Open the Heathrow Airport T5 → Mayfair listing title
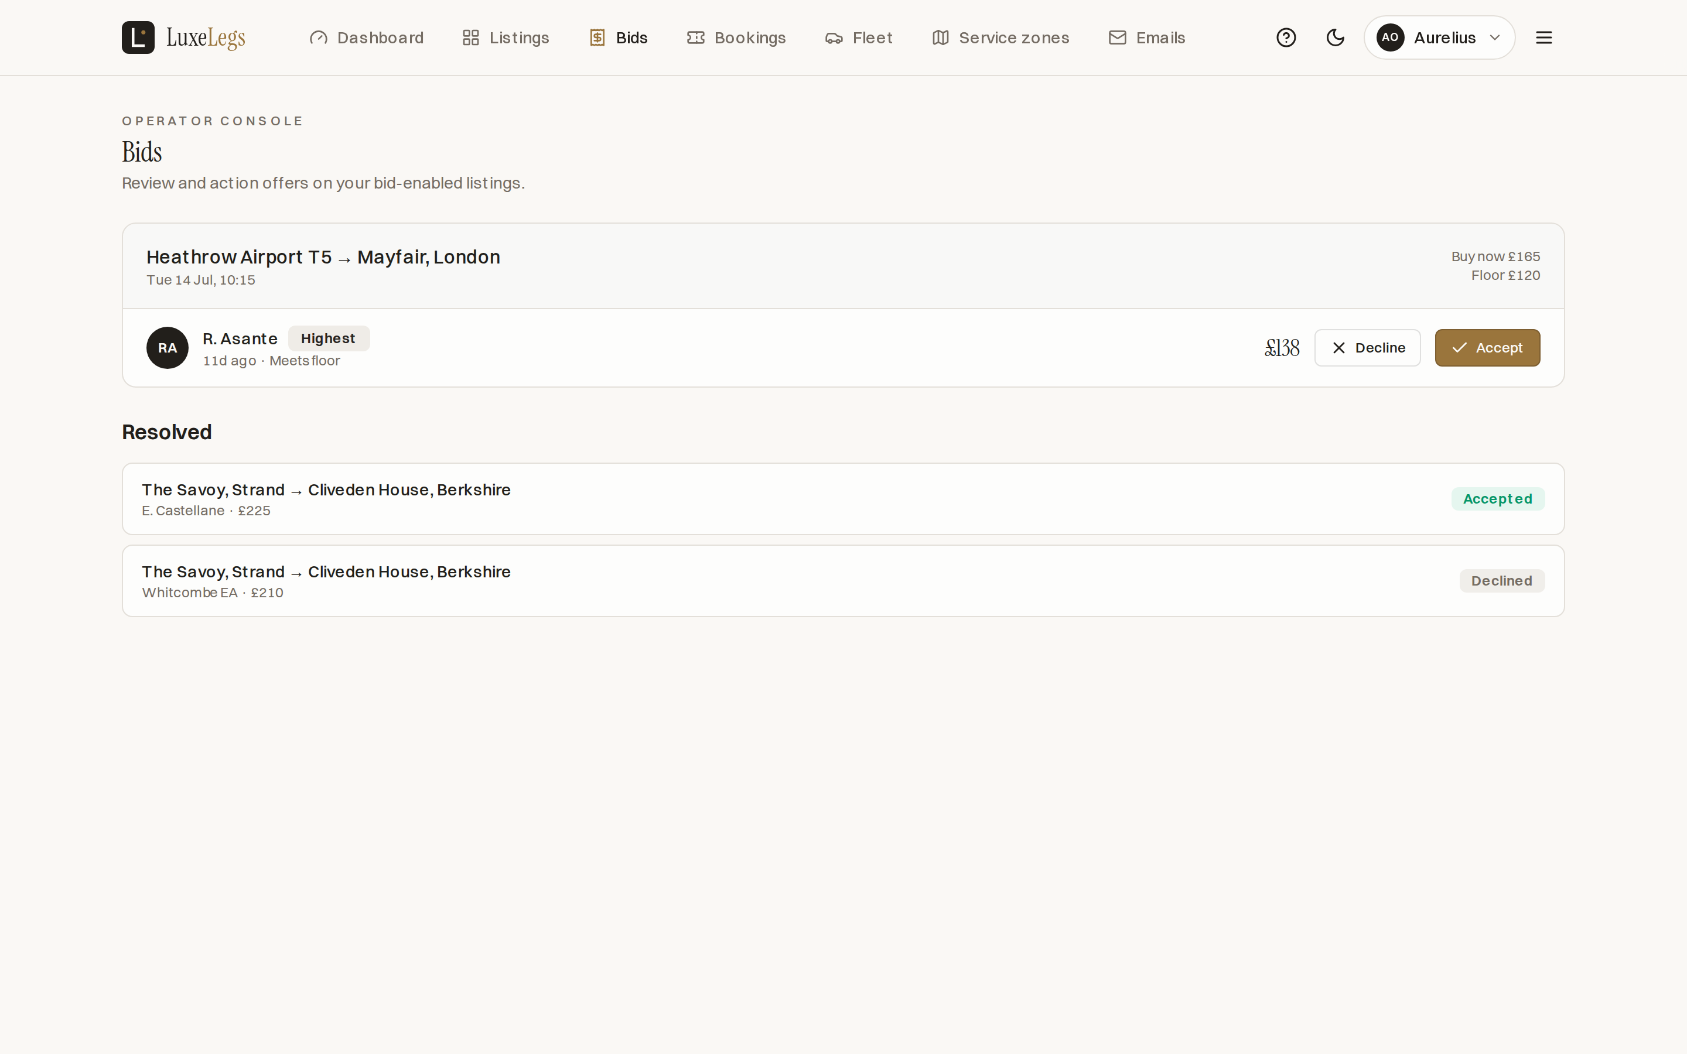Image resolution: width=1687 pixels, height=1054 pixels. coord(323,257)
